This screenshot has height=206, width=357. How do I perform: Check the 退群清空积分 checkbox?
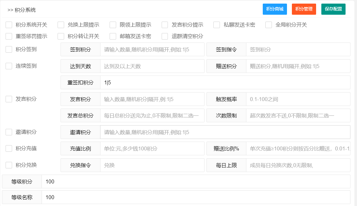pos(165,36)
